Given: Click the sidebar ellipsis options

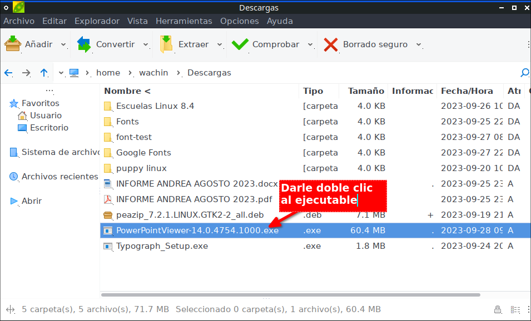Looking at the screenshot, I should coord(49,91).
